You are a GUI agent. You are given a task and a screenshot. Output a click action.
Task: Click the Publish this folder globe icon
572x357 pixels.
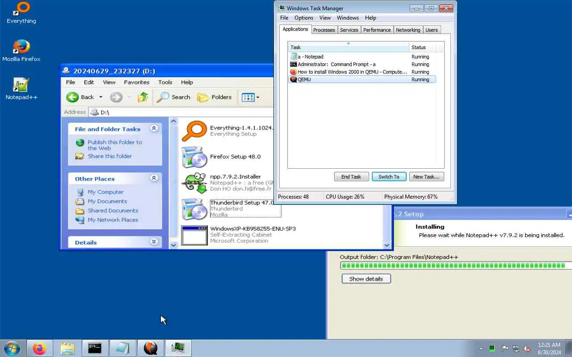[x=80, y=143]
